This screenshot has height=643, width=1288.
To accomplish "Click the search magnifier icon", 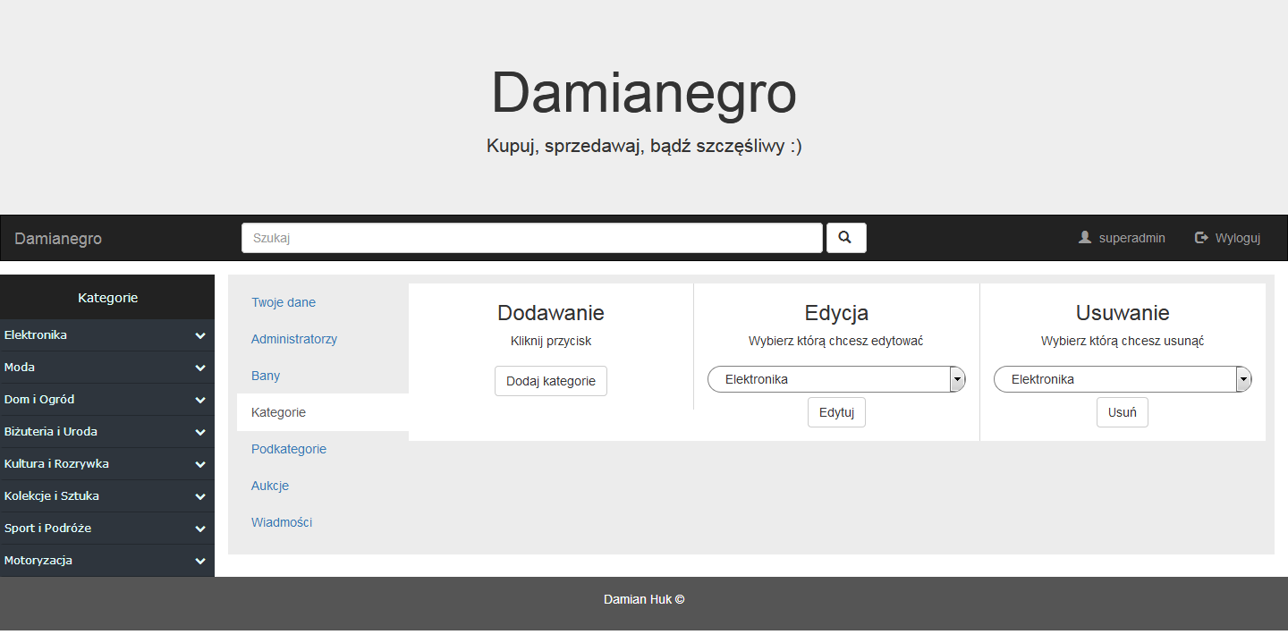I will pos(845,238).
